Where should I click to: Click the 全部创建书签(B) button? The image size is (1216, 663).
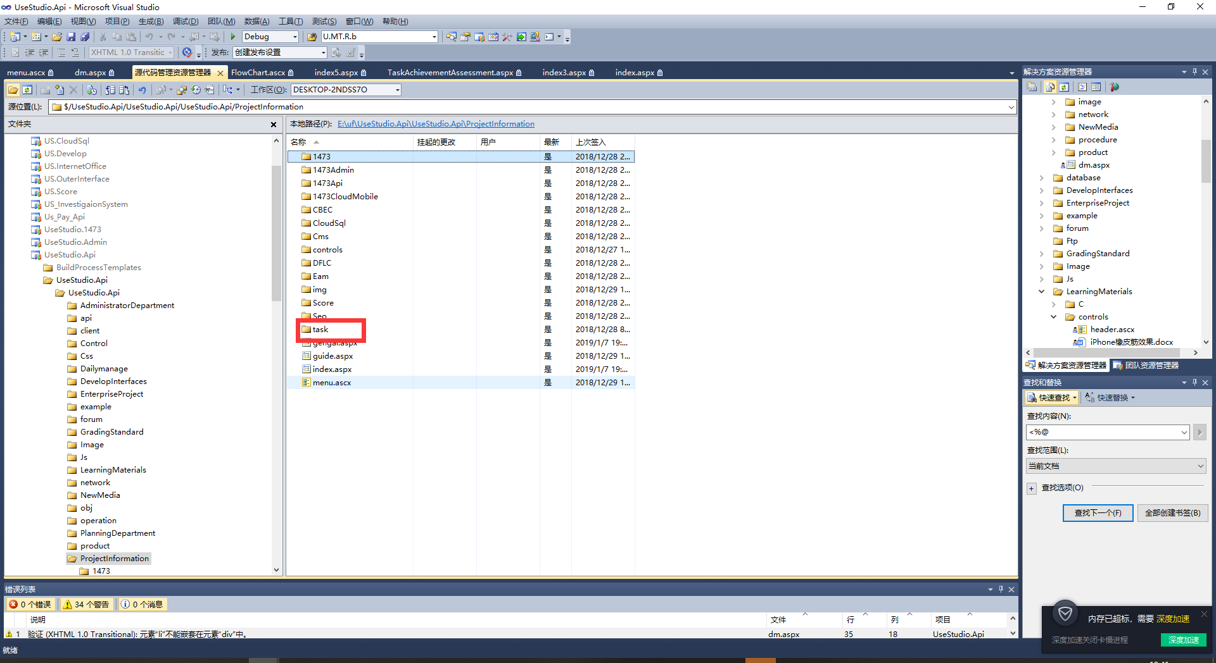1172,513
